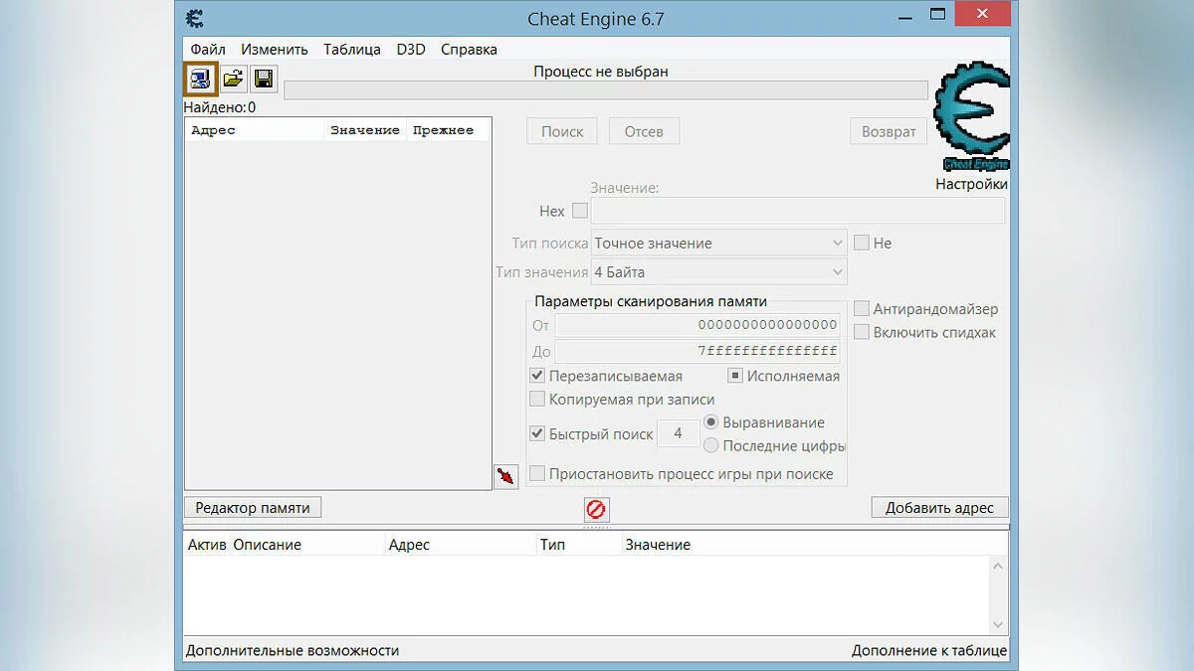
Task: Open the Тип значения dropdown showing 4 Байта
Action: (x=718, y=271)
